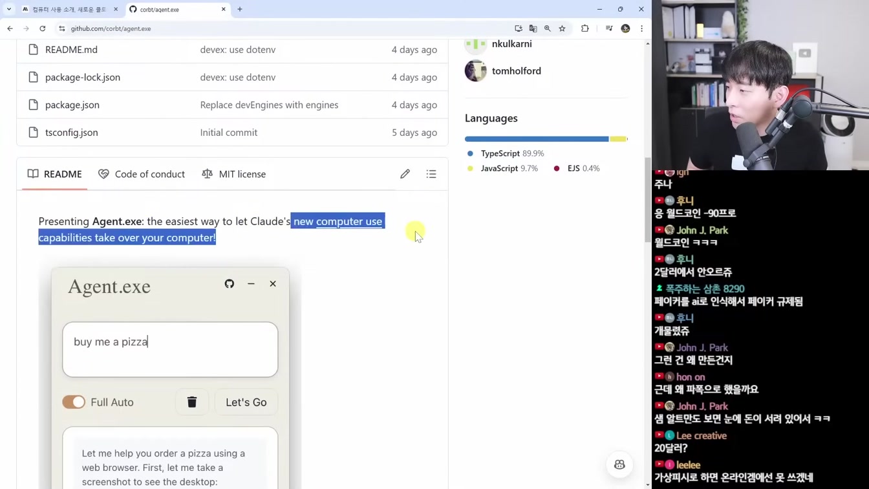Close the first Korean-titled browser tab

click(x=116, y=9)
